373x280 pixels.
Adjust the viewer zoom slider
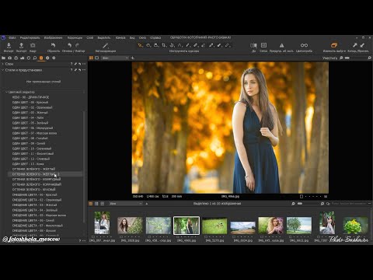pos(347,58)
